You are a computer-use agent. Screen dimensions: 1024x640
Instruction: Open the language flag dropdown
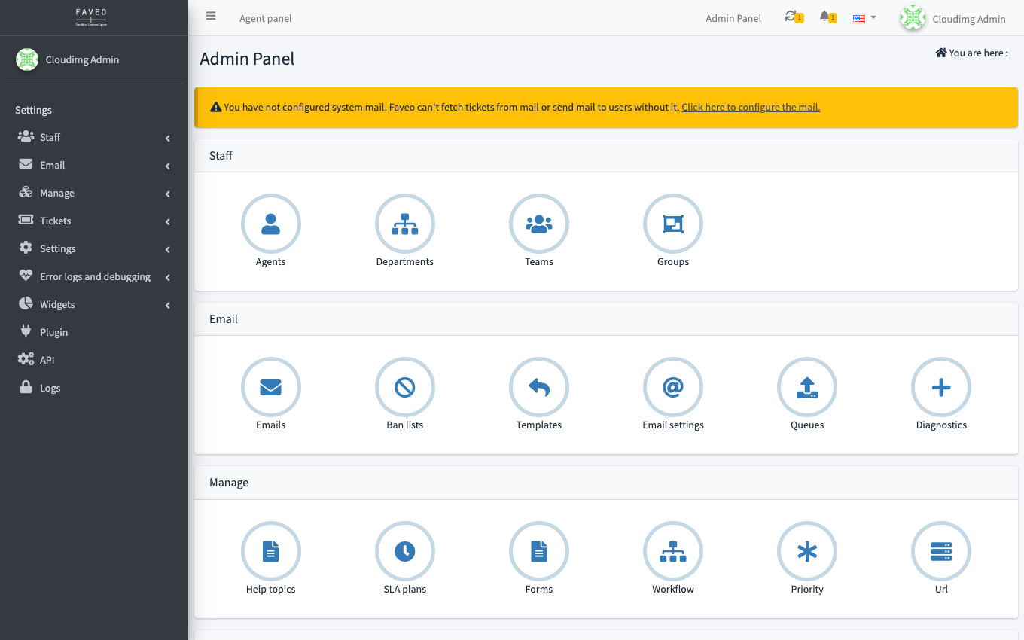(864, 18)
